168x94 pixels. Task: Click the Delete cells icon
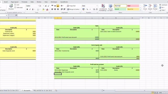(150, 6)
